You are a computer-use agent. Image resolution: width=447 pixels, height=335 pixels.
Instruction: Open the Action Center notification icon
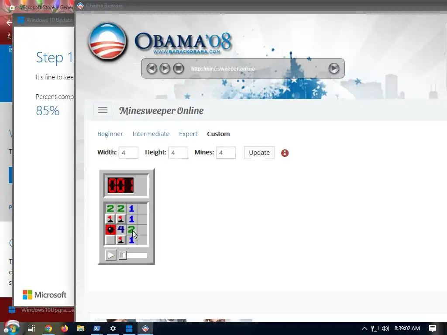433,328
